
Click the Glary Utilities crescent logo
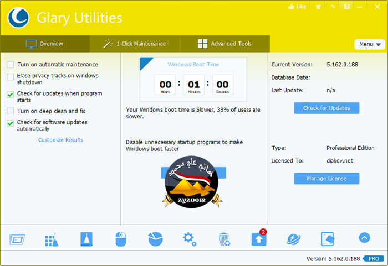18,18
